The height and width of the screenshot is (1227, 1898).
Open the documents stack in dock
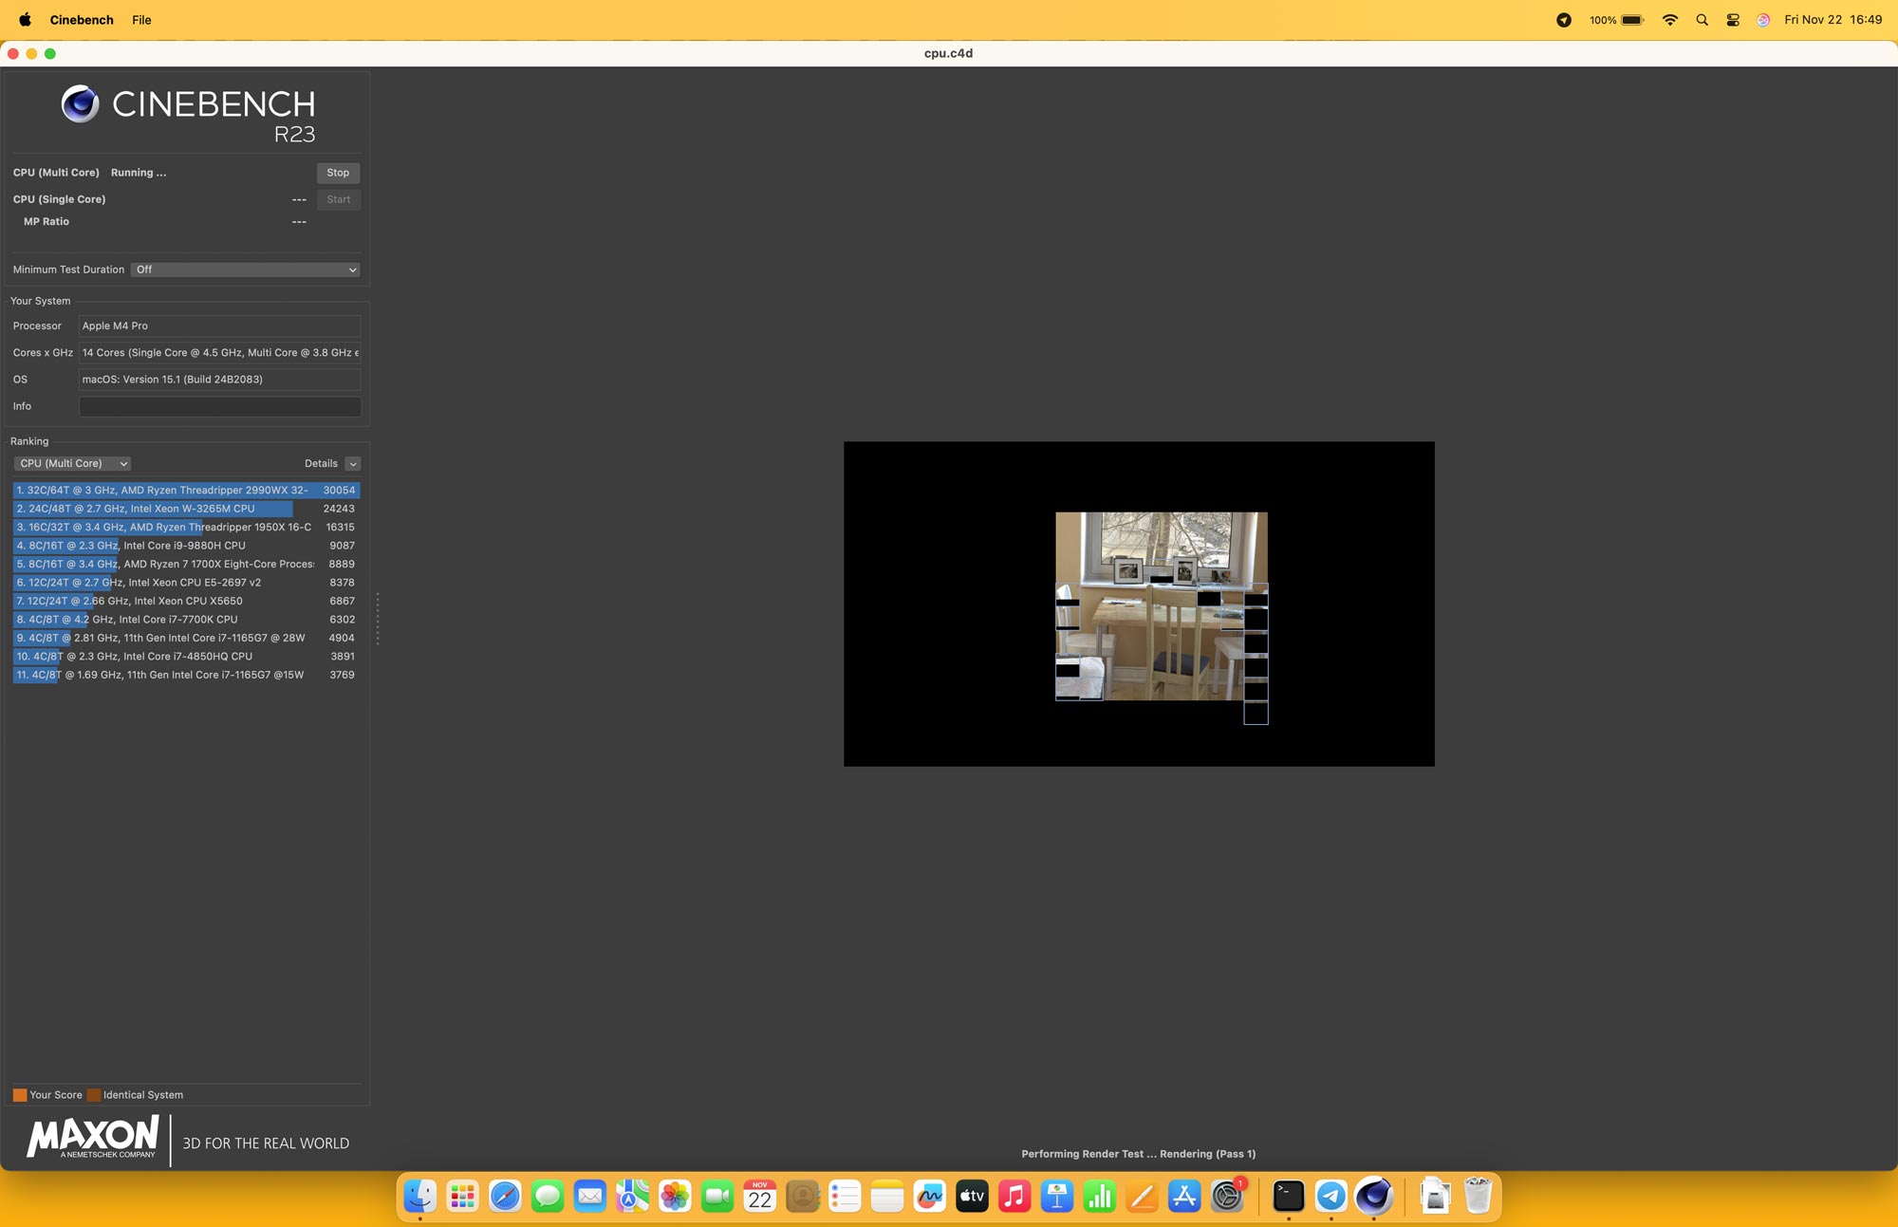click(1435, 1196)
